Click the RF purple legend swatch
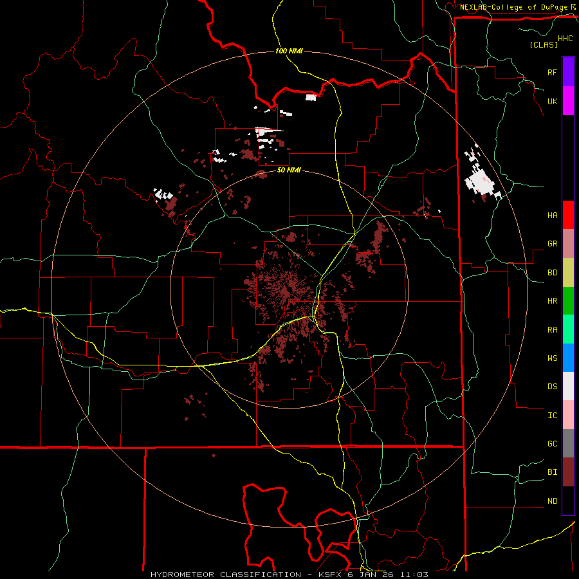Viewport: 579px width, 579px height. [568, 72]
